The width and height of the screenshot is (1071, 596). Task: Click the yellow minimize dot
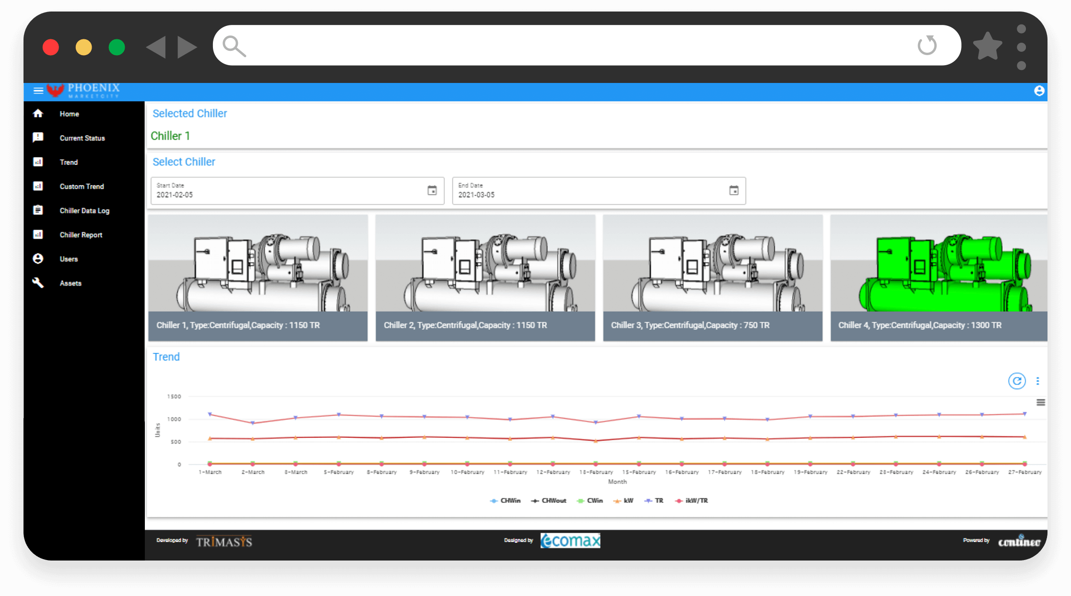[x=84, y=47]
